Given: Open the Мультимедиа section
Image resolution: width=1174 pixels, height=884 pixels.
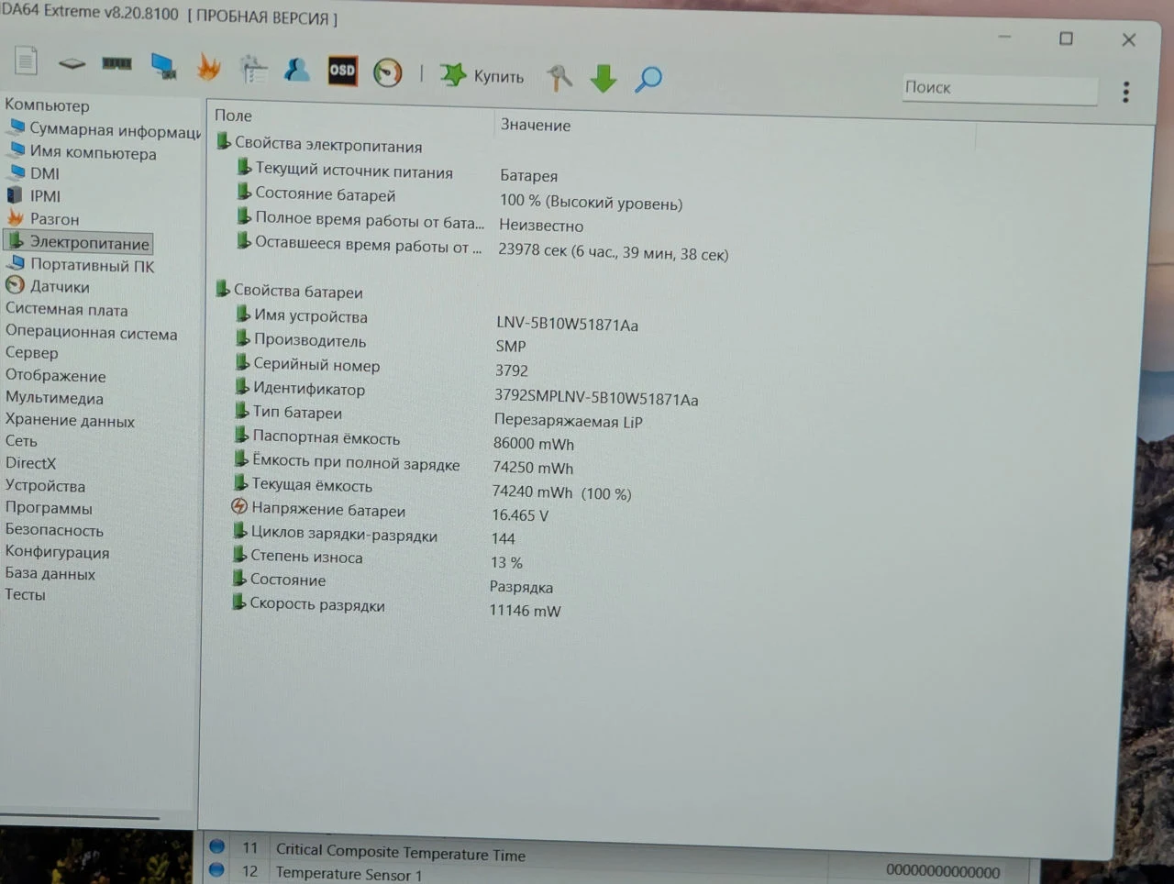Looking at the screenshot, I should [53, 398].
